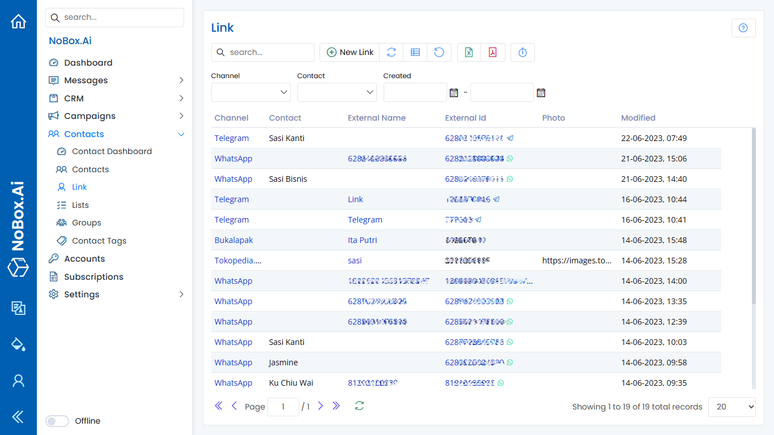Open the help question mark icon
The image size is (774, 435).
pyautogui.click(x=743, y=28)
